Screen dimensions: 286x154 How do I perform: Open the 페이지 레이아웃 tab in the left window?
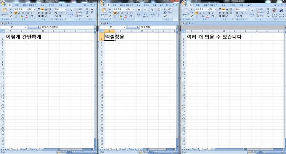29,5
